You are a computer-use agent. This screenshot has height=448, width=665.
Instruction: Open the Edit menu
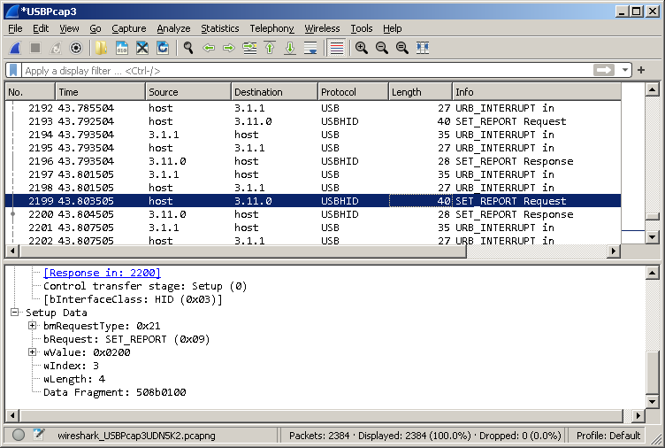pyautogui.click(x=41, y=28)
